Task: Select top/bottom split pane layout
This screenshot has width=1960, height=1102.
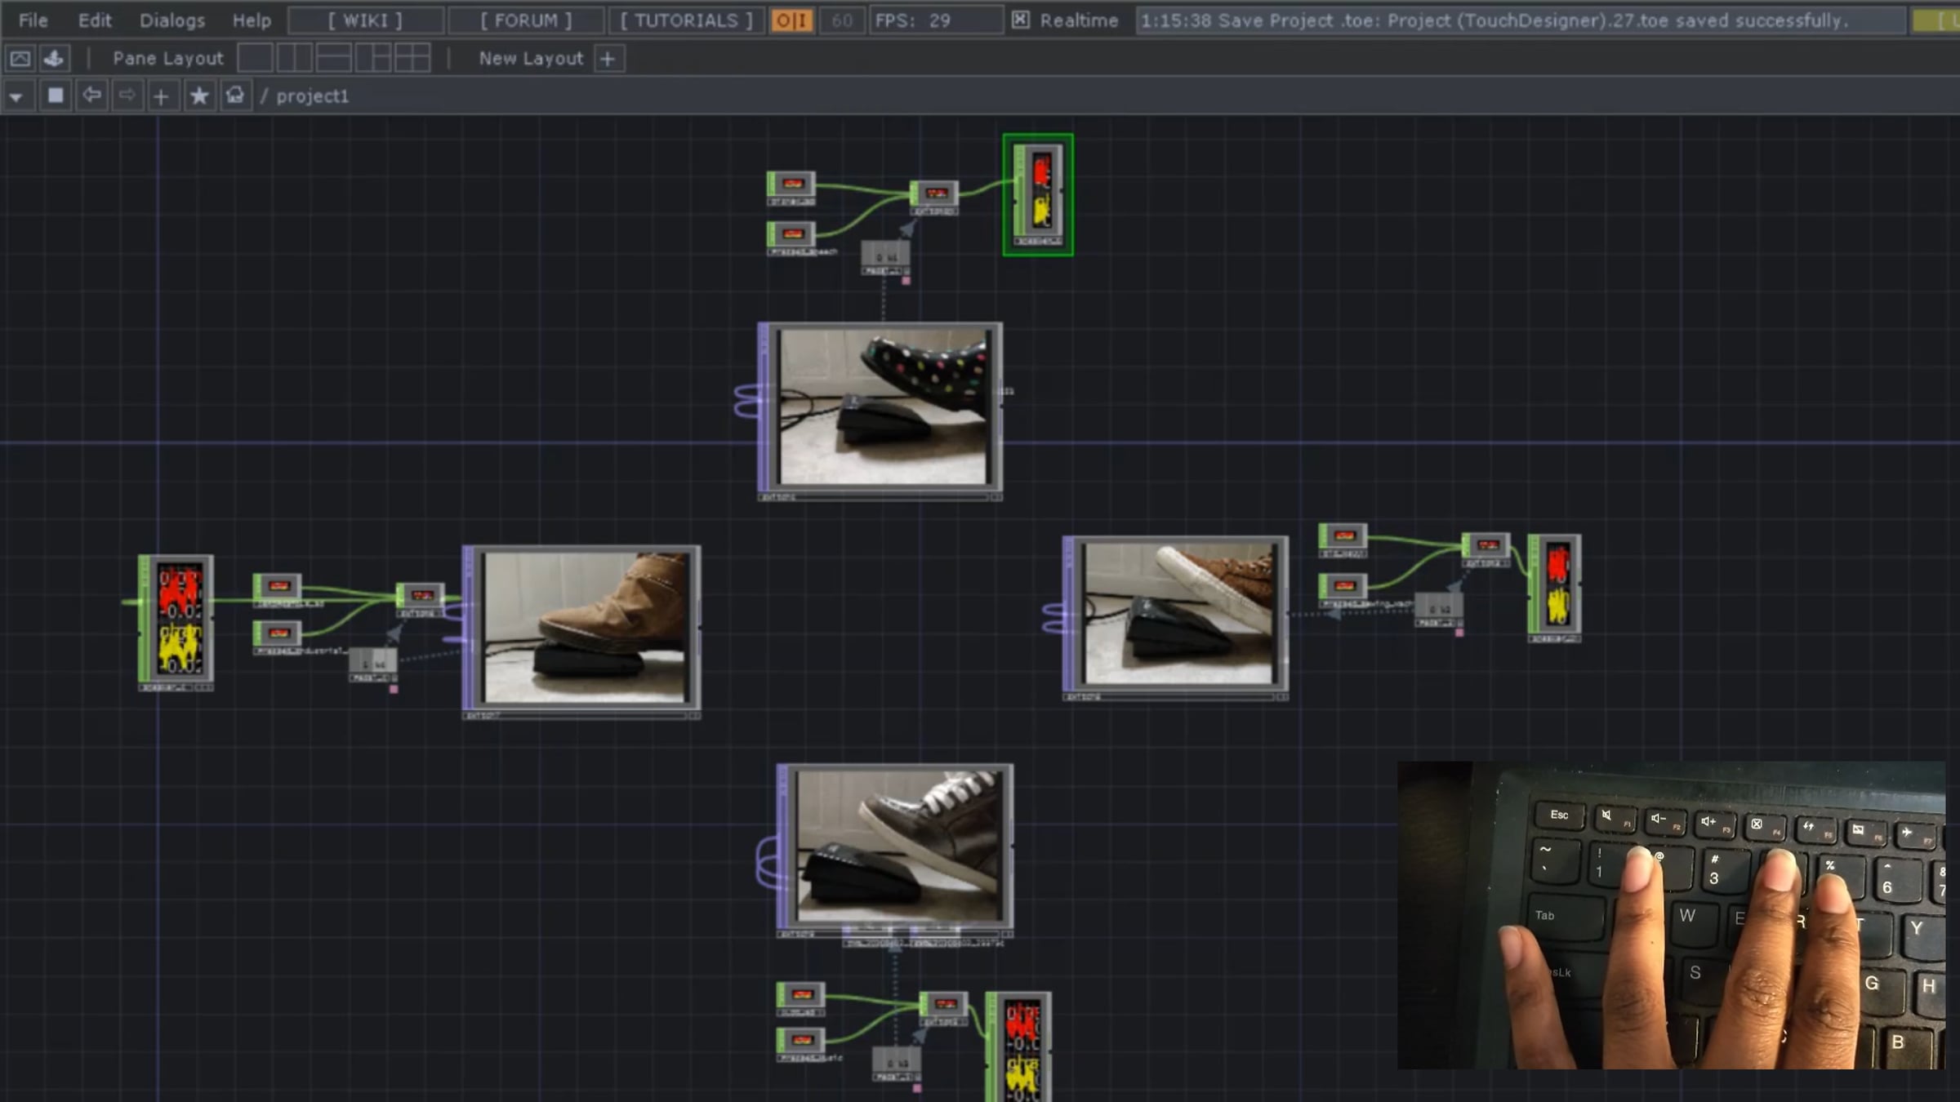Action: click(x=333, y=59)
